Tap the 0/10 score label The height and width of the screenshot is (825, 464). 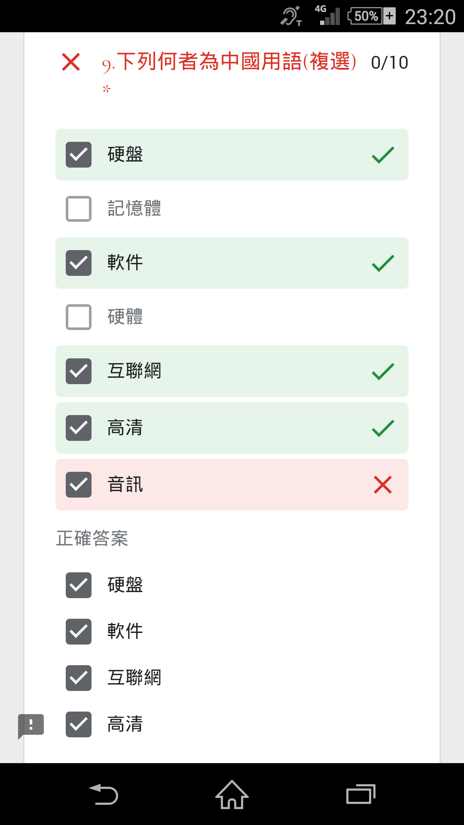[x=390, y=63]
